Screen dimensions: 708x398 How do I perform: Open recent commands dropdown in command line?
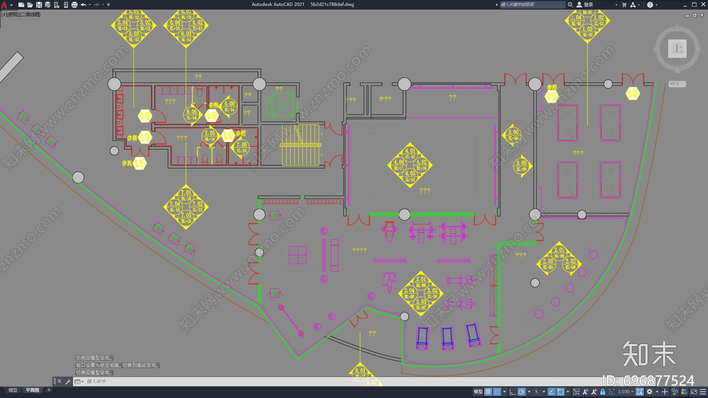tap(79, 381)
